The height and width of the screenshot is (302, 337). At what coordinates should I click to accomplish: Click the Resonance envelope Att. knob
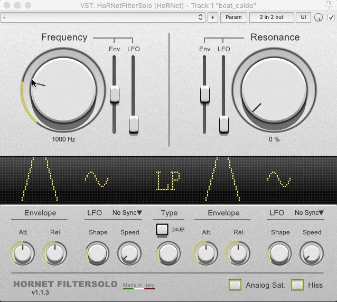tap(205, 253)
